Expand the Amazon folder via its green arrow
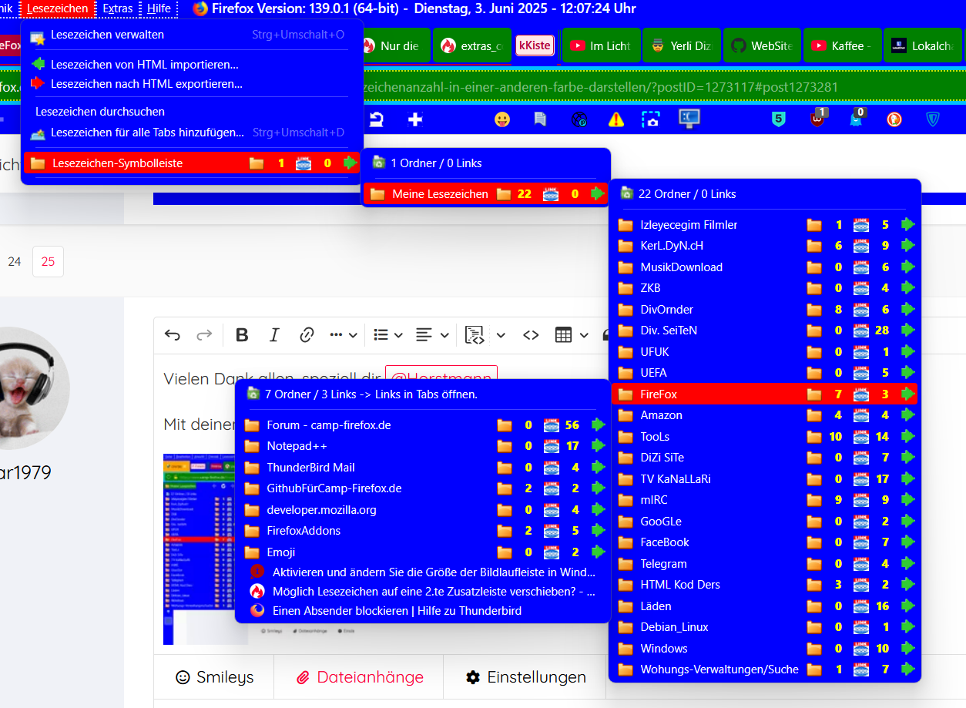The height and width of the screenshot is (708, 966). pos(908,414)
